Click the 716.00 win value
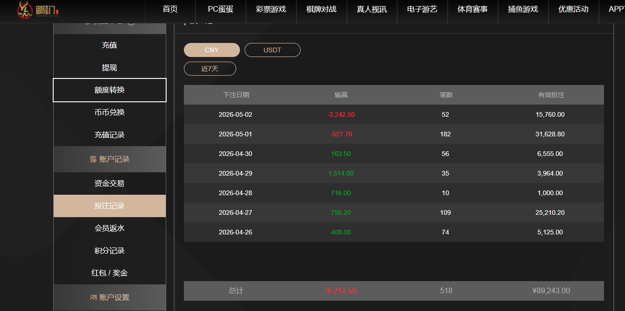Viewport: 625px width, 311px height. [x=341, y=193]
